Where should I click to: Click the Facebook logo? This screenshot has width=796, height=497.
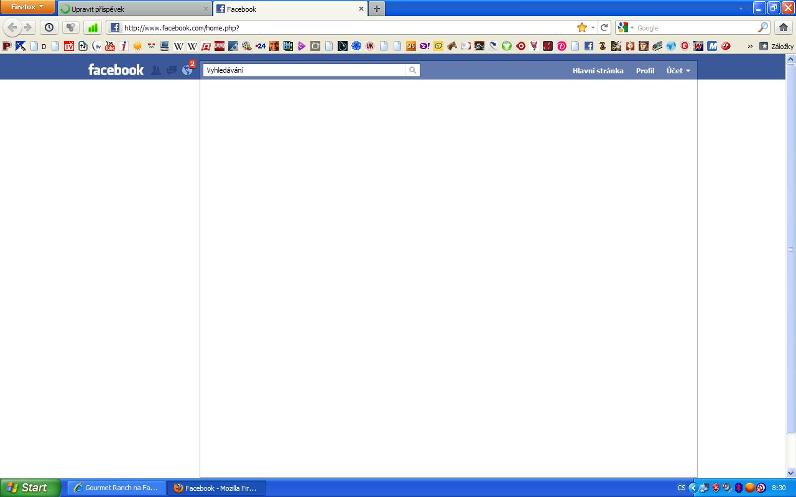(116, 70)
